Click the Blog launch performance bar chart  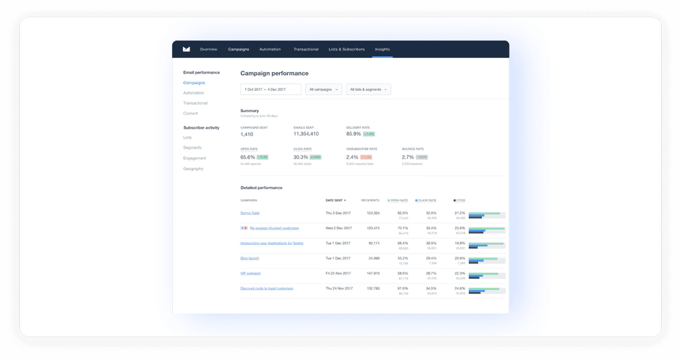click(x=487, y=261)
